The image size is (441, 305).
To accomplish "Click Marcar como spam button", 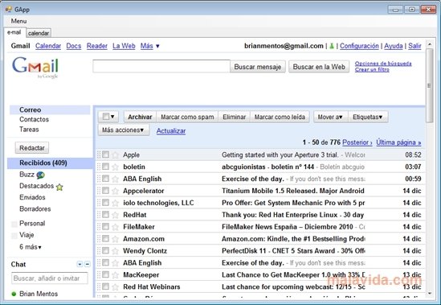I will (187, 117).
